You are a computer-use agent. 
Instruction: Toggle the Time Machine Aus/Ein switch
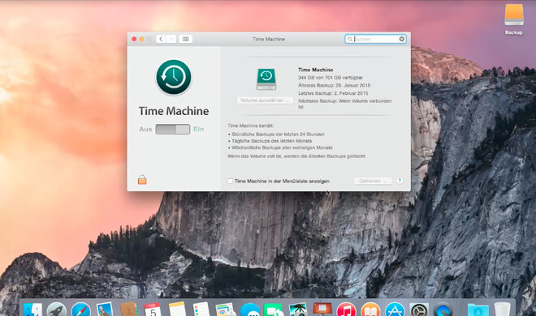point(173,129)
